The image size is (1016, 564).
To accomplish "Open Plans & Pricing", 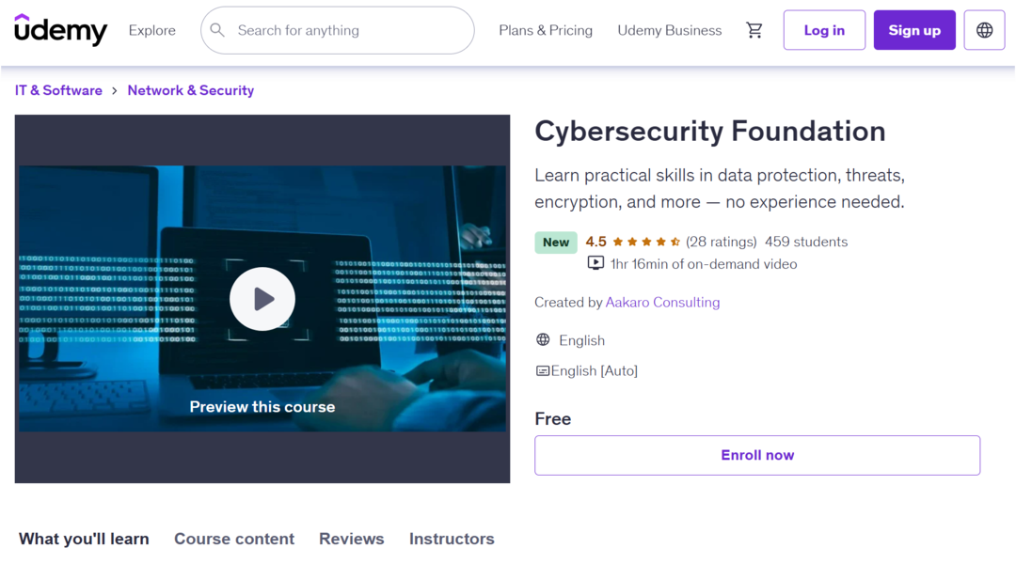I will click(x=546, y=30).
